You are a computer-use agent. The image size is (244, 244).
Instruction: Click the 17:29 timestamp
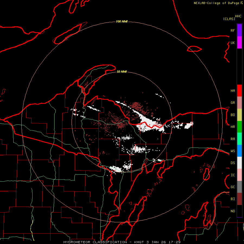(175, 242)
